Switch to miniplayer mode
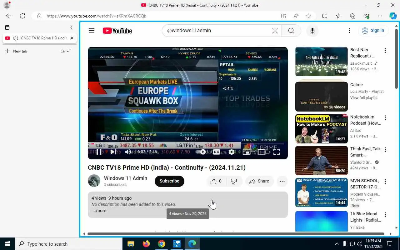This screenshot has width=400, height=250. [x=247, y=152]
